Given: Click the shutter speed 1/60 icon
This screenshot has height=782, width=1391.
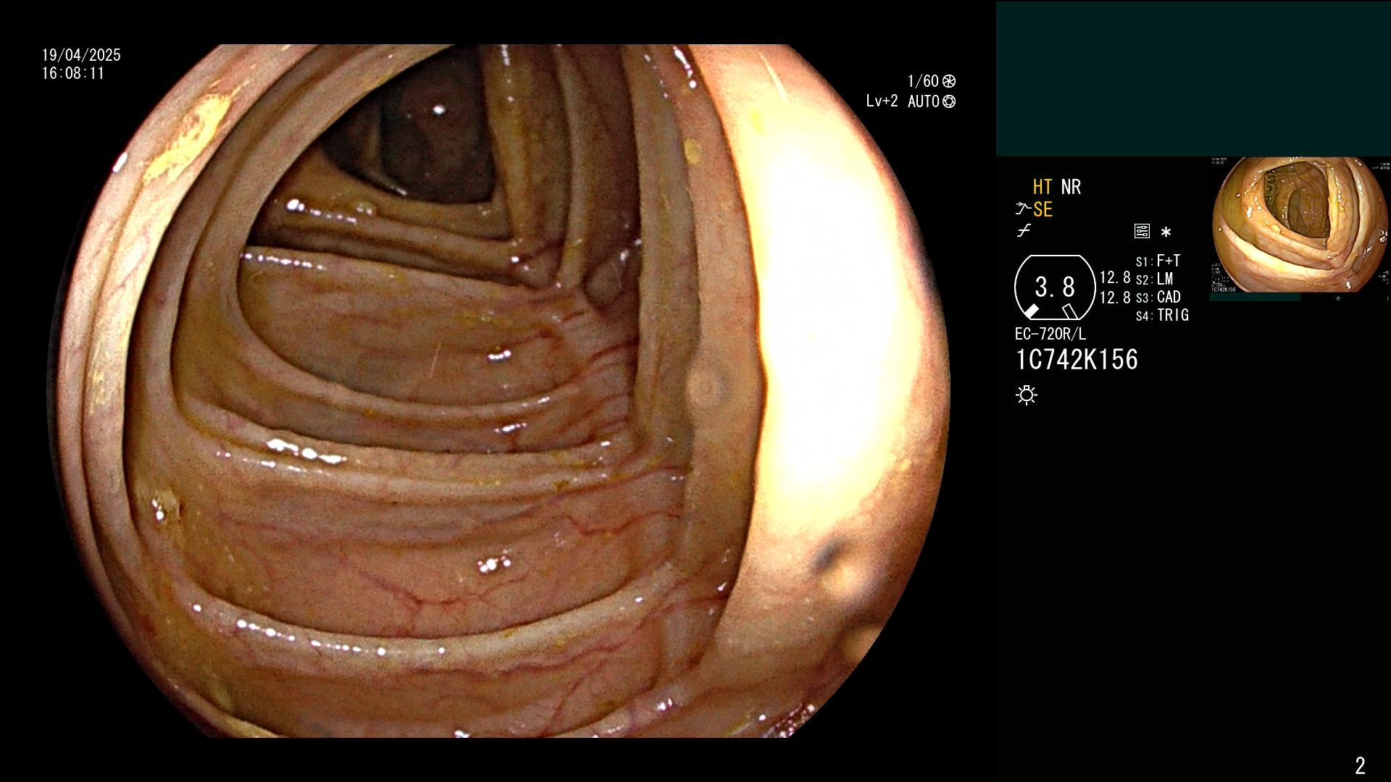Looking at the screenshot, I should point(949,81).
